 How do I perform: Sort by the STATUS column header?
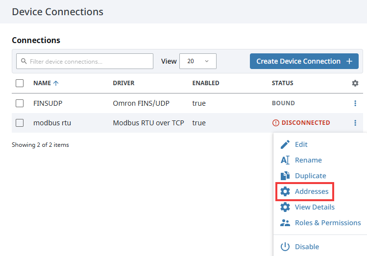(x=283, y=83)
